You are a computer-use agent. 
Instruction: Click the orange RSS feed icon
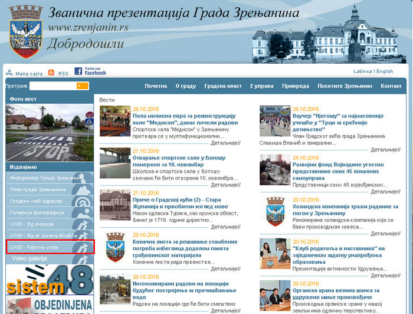[x=51, y=73]
